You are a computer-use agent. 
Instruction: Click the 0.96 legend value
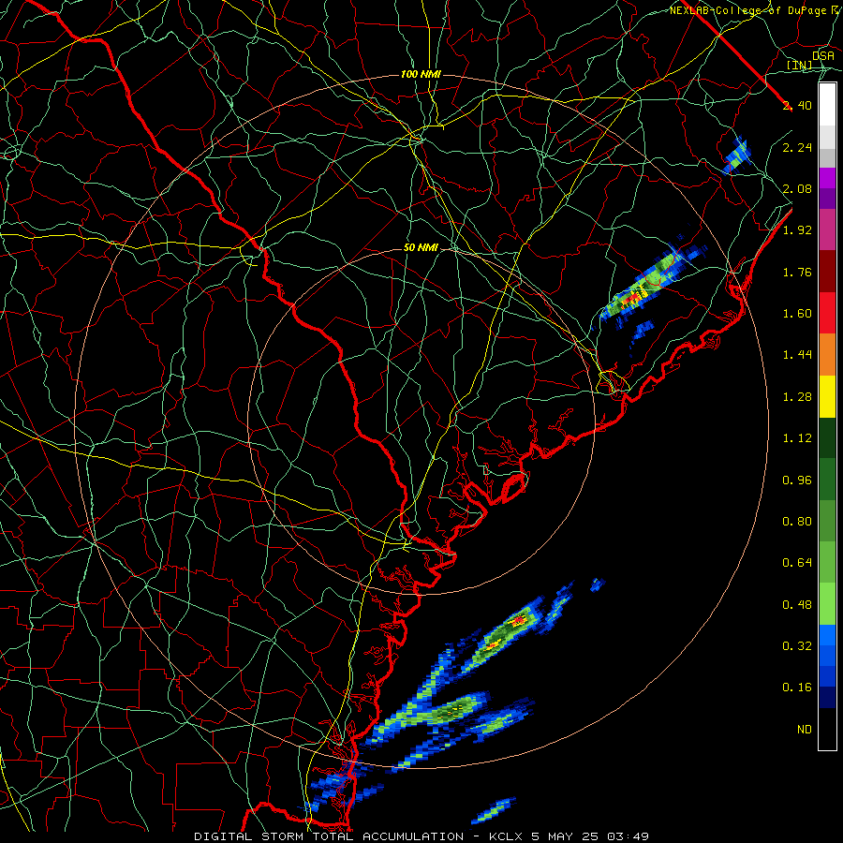[797, 481]
